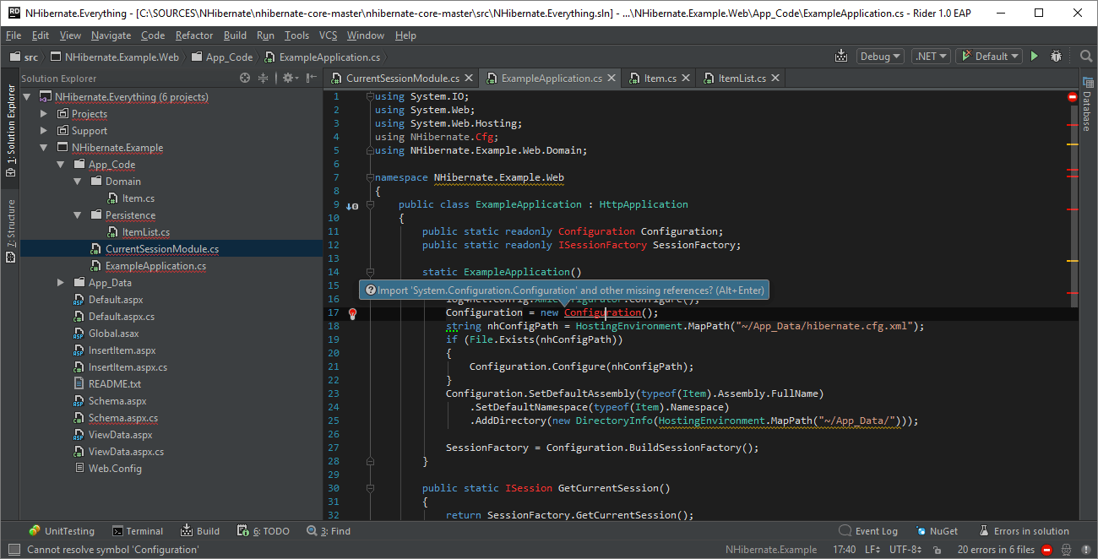
Task: Click the red quick-fix lightbulb on line 17
Action: pos(353,313)
